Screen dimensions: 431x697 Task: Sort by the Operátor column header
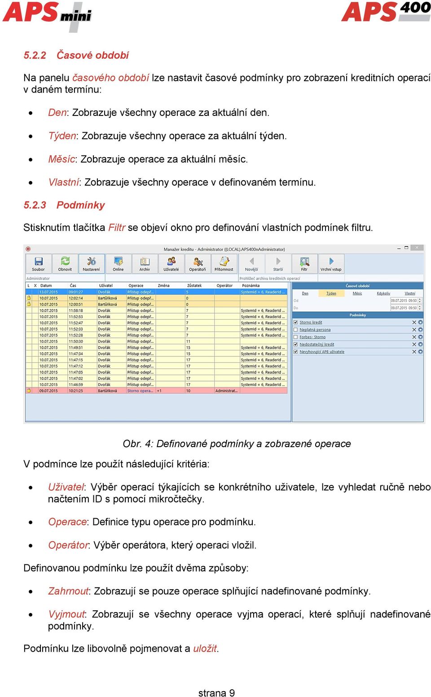tap(227, 285)
